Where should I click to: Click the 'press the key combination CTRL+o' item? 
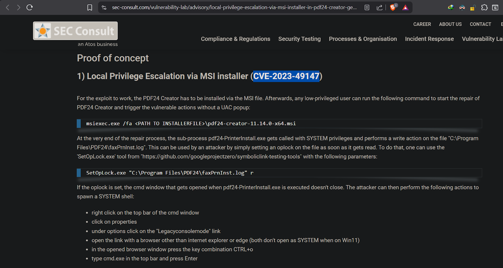point(172,250)
